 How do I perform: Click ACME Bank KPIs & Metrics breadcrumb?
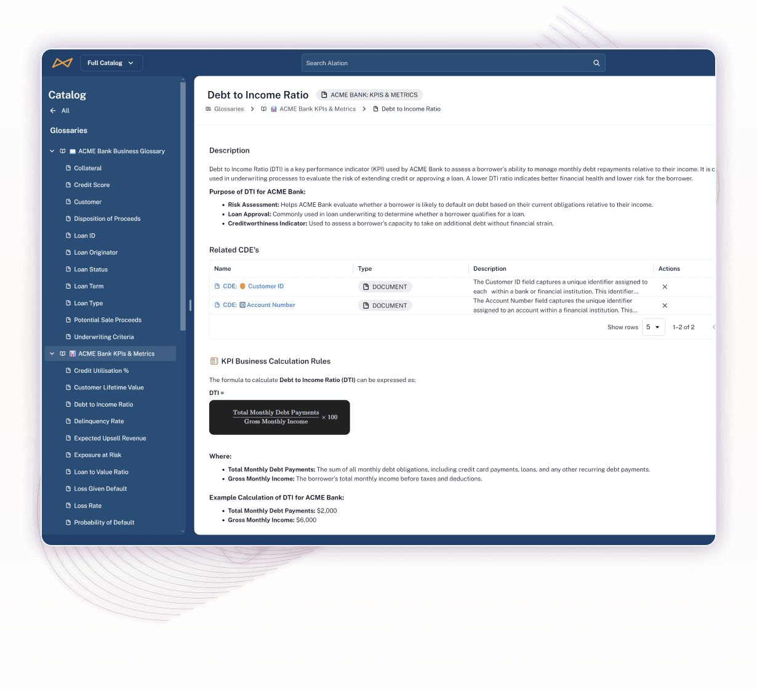tap(317, 109)
